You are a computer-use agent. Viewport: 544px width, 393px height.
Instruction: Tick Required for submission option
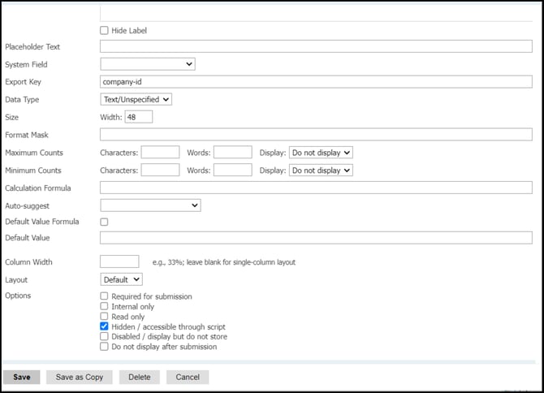104,297
